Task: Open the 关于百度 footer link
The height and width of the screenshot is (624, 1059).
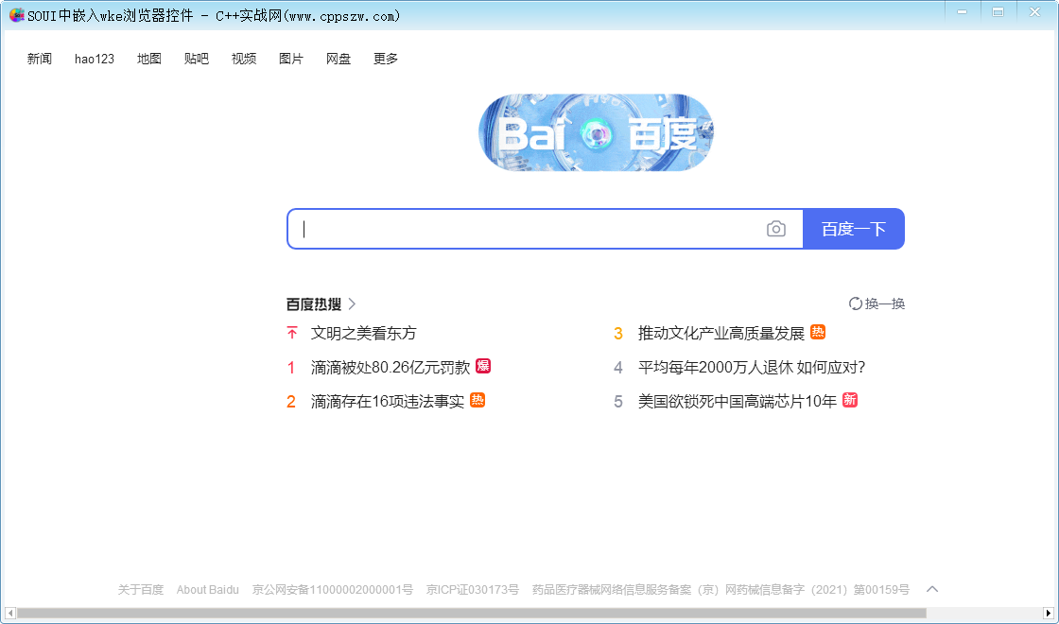Action: click(141, 590)
